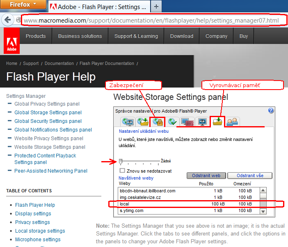The image size is (288, 247).
Task: Go back with browser back arrow
Action: (x=7, y=20)
